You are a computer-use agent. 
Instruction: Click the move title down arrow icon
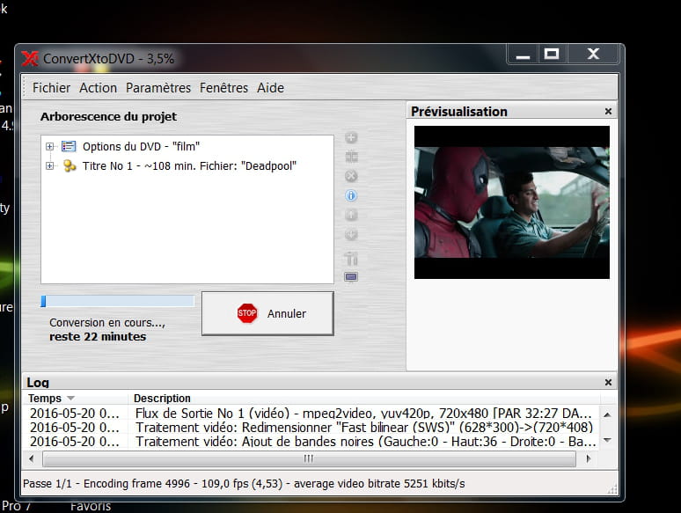click(x=351, y=235)
